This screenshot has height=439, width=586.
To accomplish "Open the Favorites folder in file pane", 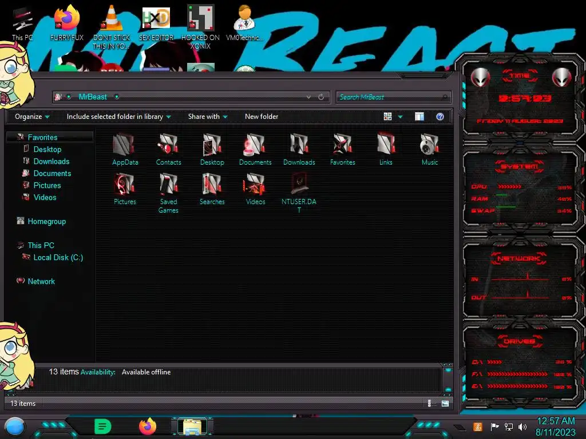I will click(342, 149).
